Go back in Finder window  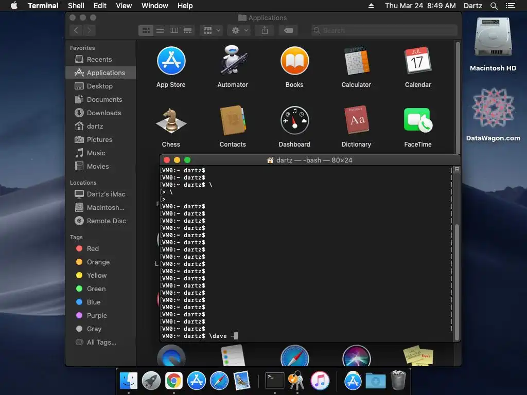pos(76,30)
